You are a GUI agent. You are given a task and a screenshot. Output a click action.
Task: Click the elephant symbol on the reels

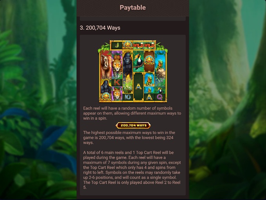coord(106,65)
